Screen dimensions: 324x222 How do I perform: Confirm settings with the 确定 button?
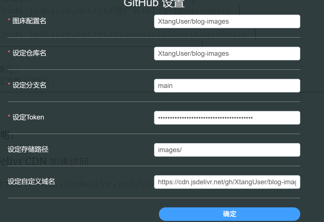[229, 214]
